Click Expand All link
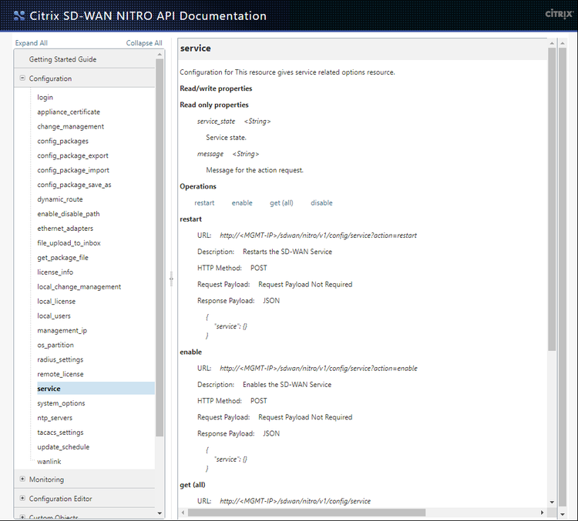Screen dimensions: 578x521 [32, 43]
